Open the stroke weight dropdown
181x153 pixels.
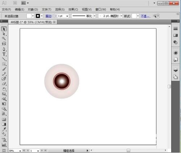pyautogui.click(x=67, y=16)
